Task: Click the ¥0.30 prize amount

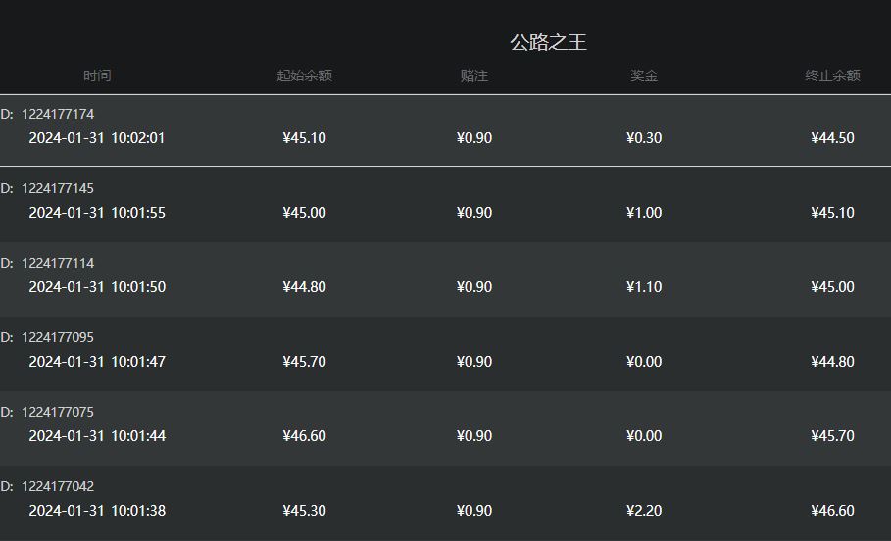Action: [644, 137]
